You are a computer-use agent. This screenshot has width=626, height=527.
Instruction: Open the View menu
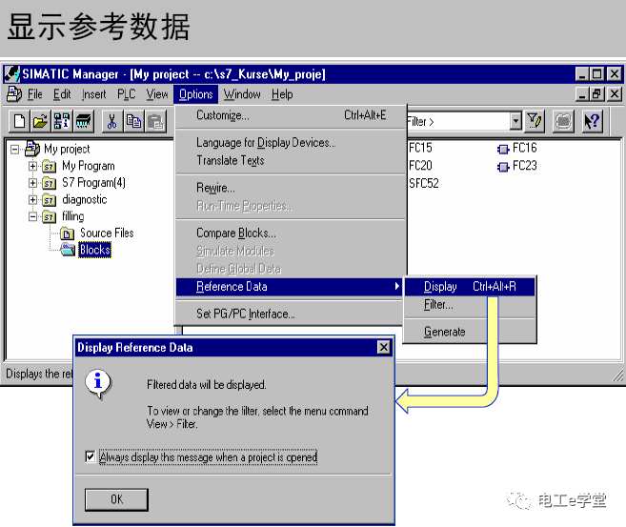click(x=157, y=94)
